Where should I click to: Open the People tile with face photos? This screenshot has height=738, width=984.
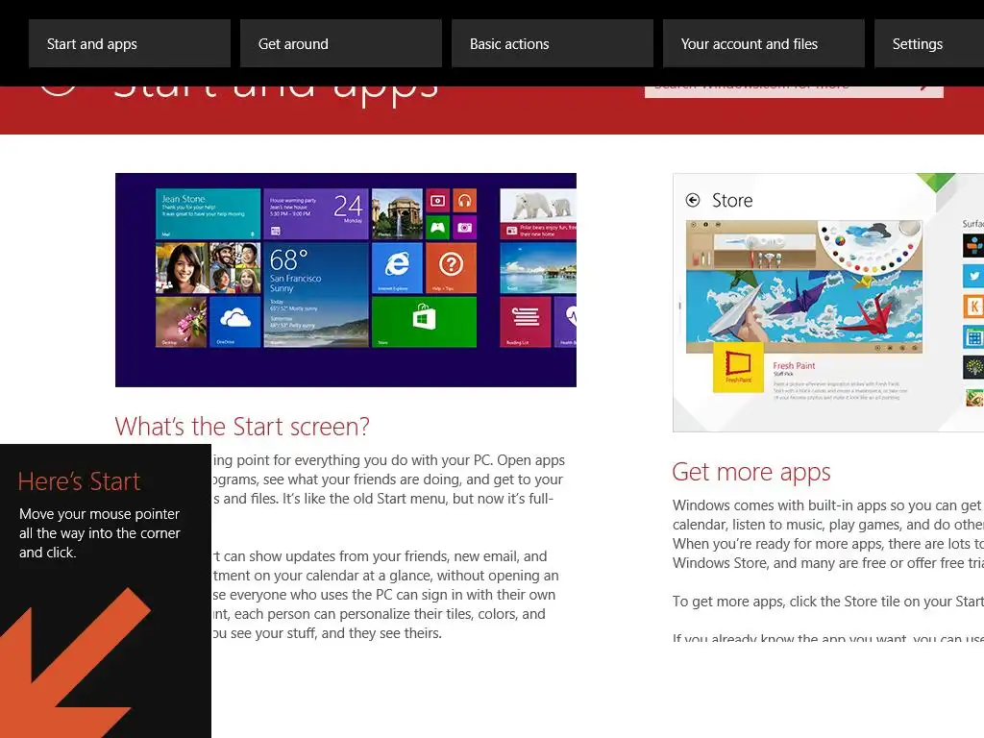[208, 268]
